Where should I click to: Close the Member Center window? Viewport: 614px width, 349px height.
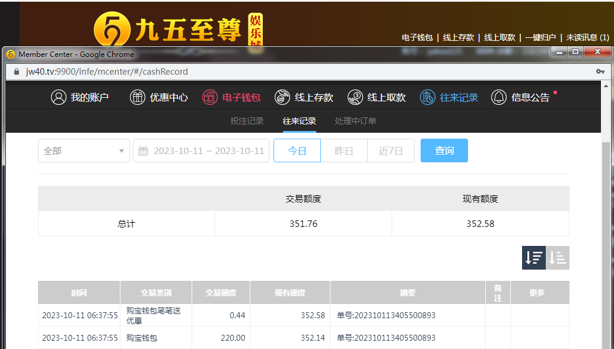[597, 52]
